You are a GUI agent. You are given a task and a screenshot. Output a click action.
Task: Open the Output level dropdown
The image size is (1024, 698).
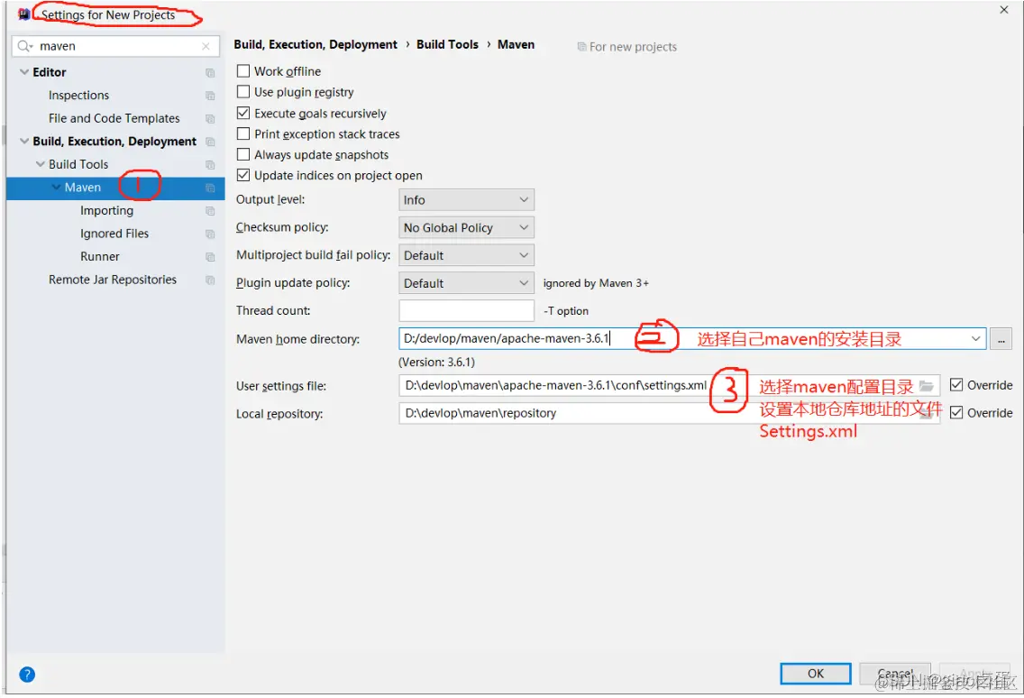(466, 200)
